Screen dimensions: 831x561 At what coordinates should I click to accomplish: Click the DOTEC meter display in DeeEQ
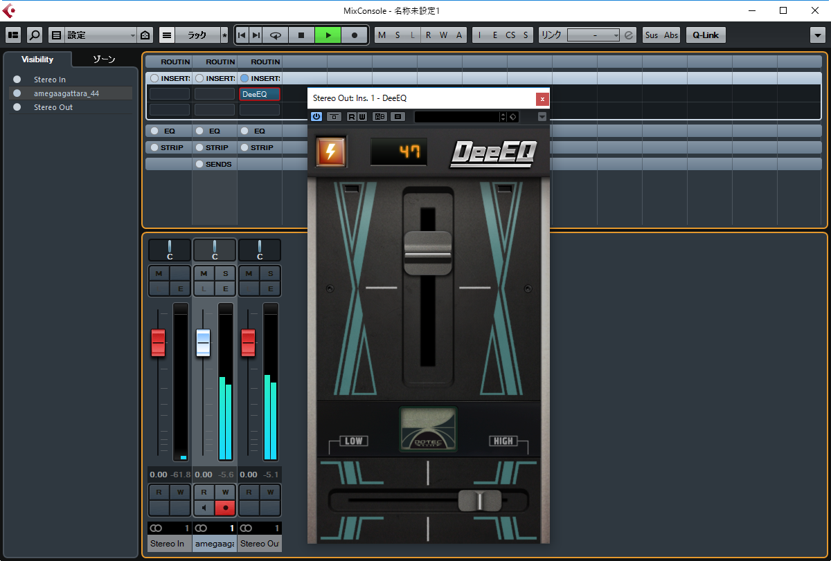427,429
